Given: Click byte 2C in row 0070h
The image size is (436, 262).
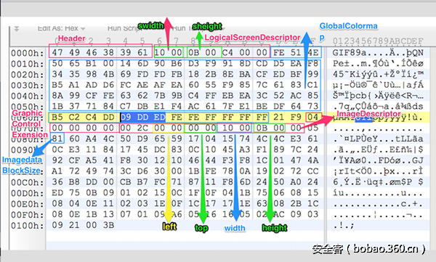Looking at the screenshot, I should click(142, 128).
